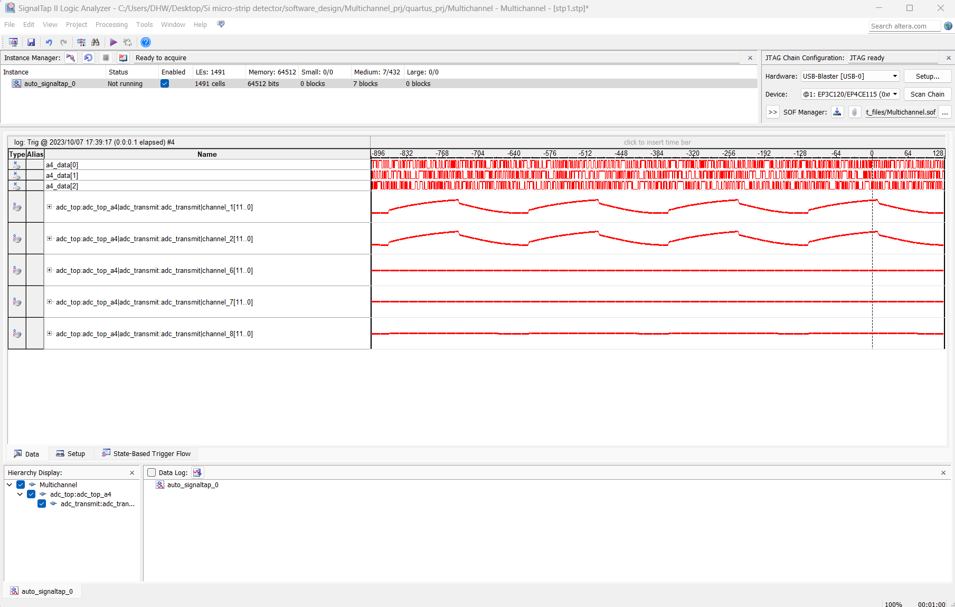Click the SignalTap app icon in the title bar
The height and width of the screenshot is (607, 955).
click(x=10, y=8)
